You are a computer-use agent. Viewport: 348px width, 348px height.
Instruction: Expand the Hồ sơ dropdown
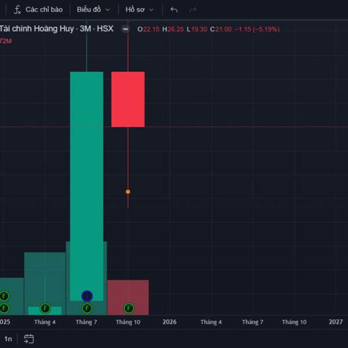pyautogui.click(x=140, y=10)
